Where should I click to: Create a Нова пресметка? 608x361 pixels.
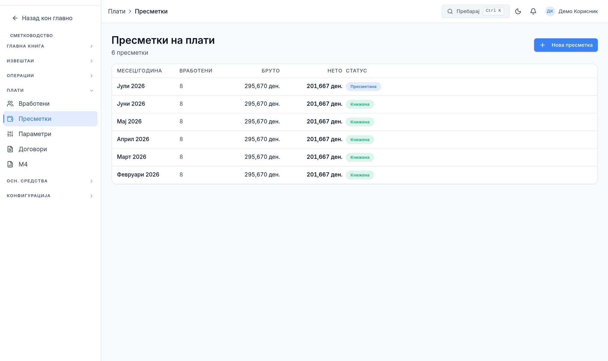tap(566, 45)
